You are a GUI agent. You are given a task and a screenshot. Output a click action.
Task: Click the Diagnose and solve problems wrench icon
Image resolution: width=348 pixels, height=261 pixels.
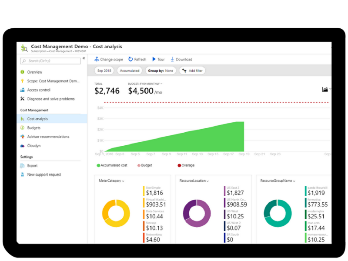coord(22,99)
